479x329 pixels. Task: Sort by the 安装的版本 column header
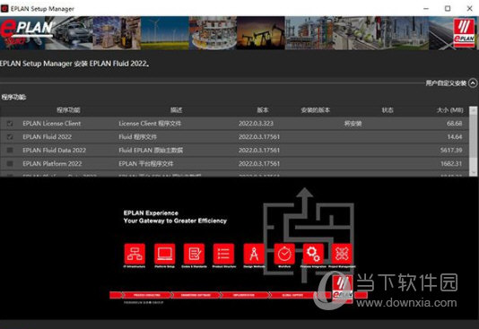tap(315, 110)
